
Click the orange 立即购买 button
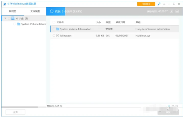tap(146, 4)
